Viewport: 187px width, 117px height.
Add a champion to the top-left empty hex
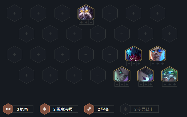[15, 13]
